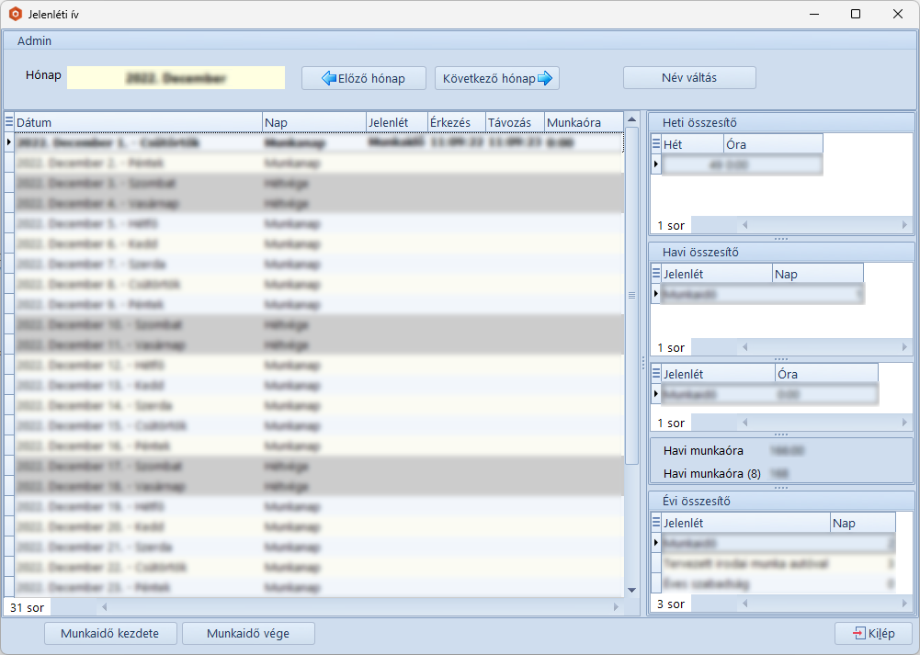Image resolution: width=920 pixels, height=655 pixels.
Task: Go to next month with Következő hónap
Action: pos(496,78)
